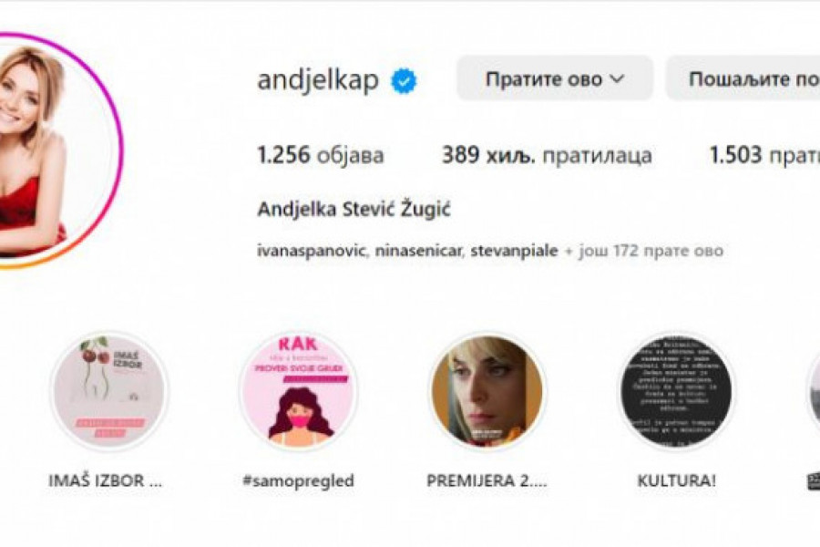Viewport: 820px width, 547px height.
Task: Open the 1.503 following count
Action: point(764,155)
